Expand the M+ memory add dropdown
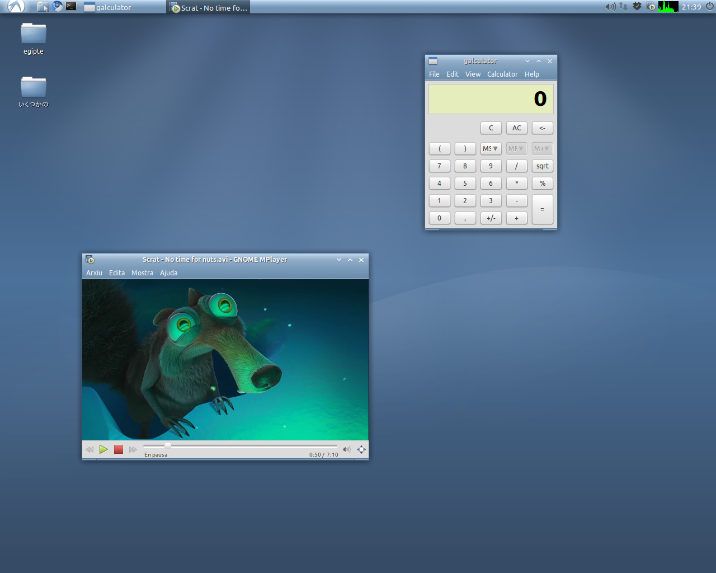This screenshot has width=716, height=573. click(543, 149)
